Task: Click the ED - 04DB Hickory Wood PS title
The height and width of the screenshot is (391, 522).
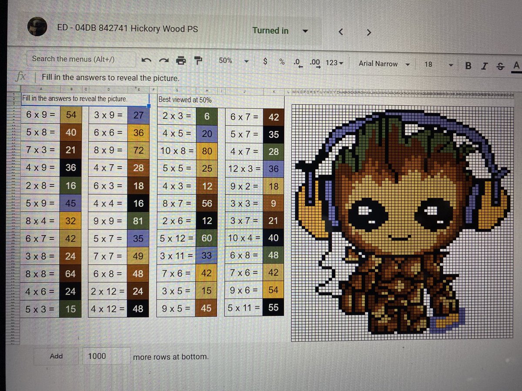Action: [127, 29]
